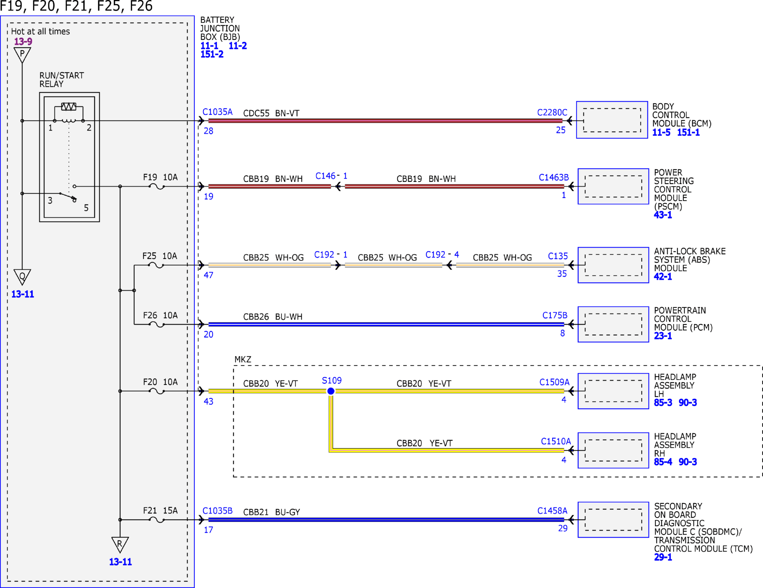Open connector C1510A label
This screenshot has width=763, height=588.
(x=556, y=441)
